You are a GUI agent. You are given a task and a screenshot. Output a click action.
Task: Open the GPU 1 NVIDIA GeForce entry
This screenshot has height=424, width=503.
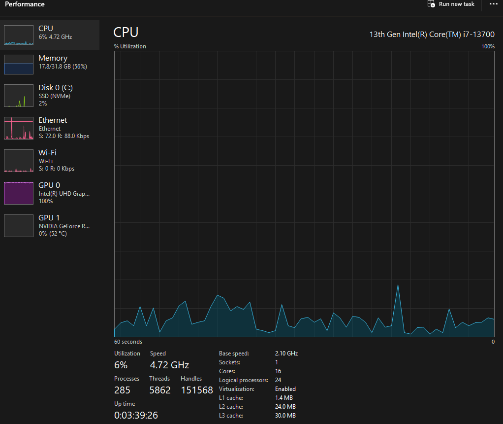pyautogui.click(x=50, y=226)
